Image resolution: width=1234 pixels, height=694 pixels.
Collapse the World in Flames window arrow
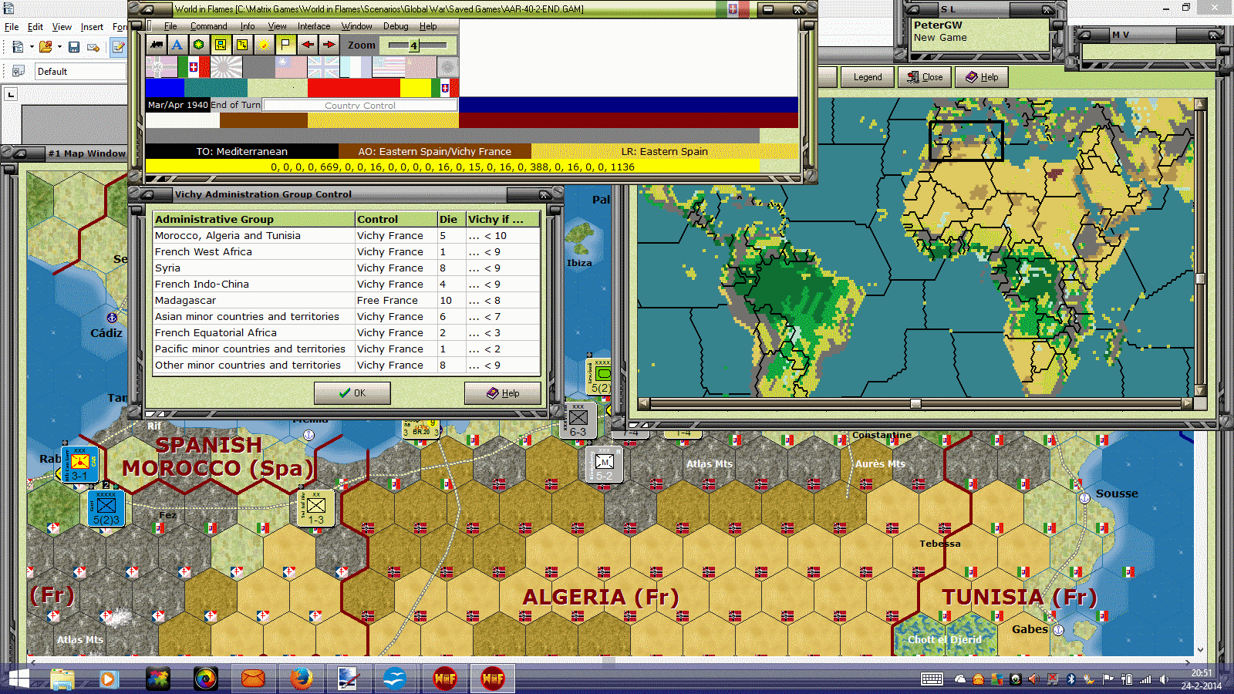click(147, 9)
